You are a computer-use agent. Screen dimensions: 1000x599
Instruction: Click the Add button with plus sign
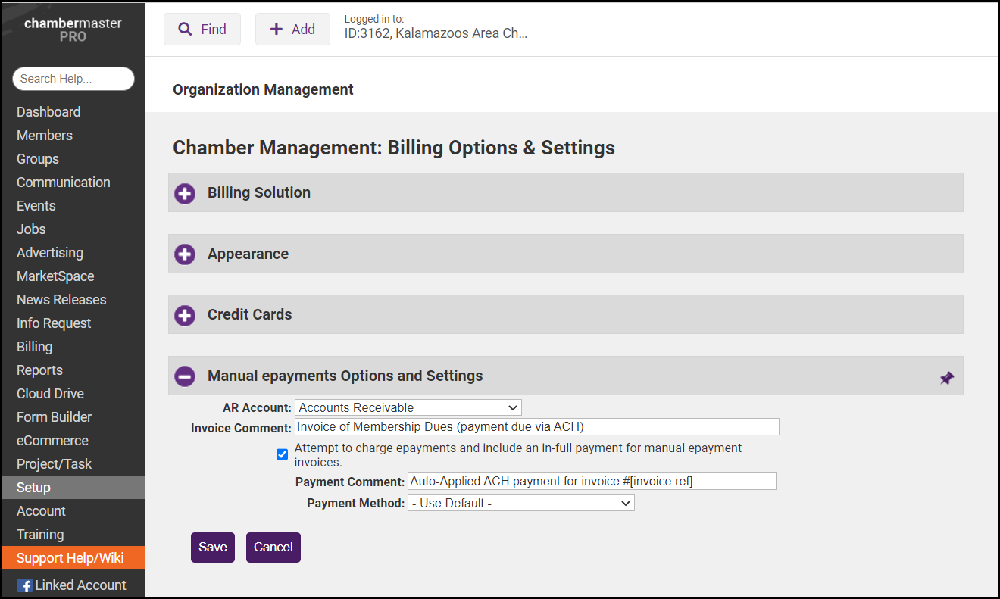[x=292, y=30]
